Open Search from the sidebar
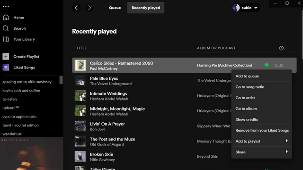 19,28
